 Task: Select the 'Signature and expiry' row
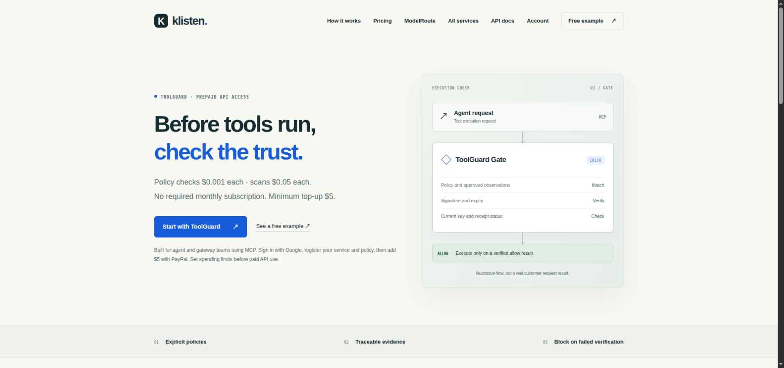(x=522, y=200)
